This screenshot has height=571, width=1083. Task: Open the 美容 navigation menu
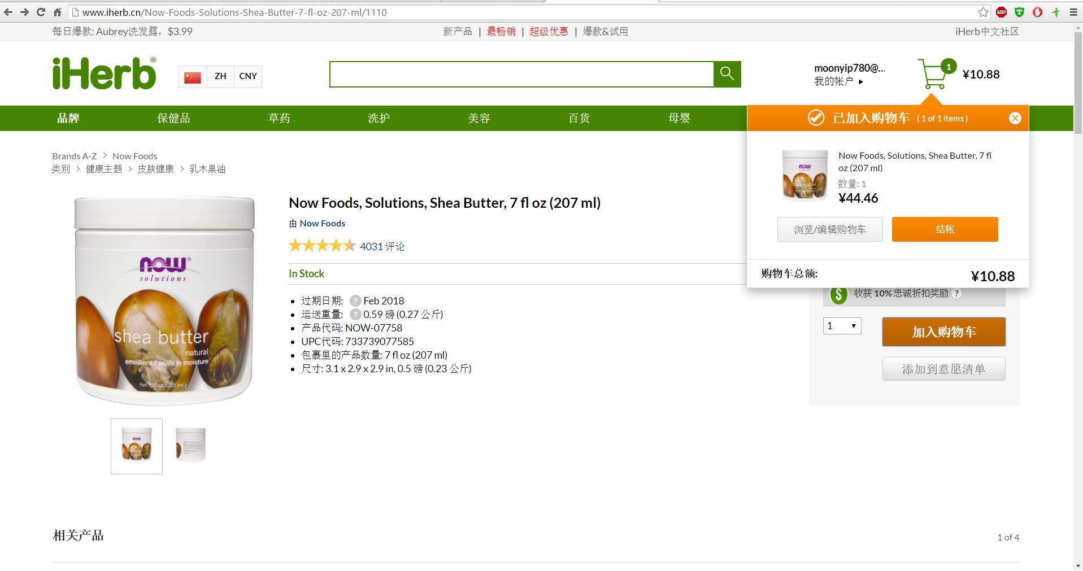[479, 118]
